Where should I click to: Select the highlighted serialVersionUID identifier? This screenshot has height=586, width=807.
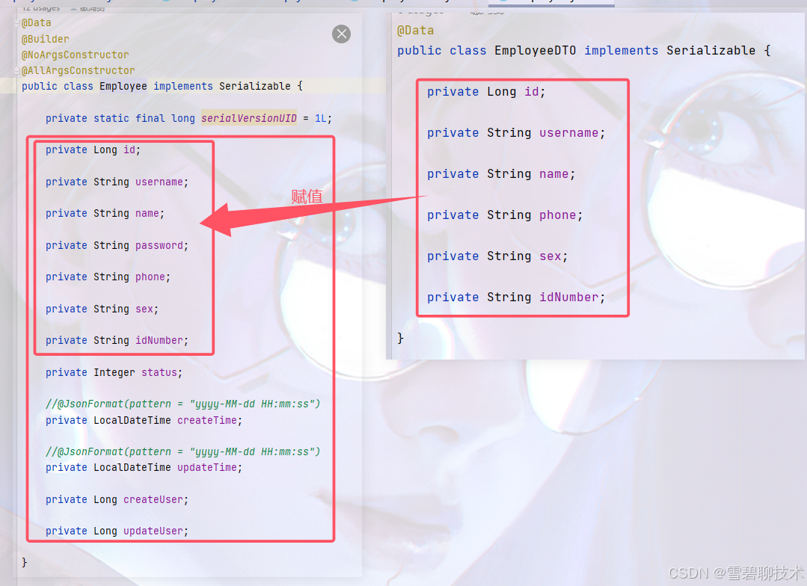[249, 118]
